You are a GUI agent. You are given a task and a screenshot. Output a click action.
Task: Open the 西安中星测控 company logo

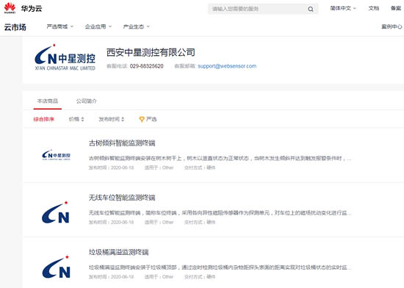tap(65, 58)
